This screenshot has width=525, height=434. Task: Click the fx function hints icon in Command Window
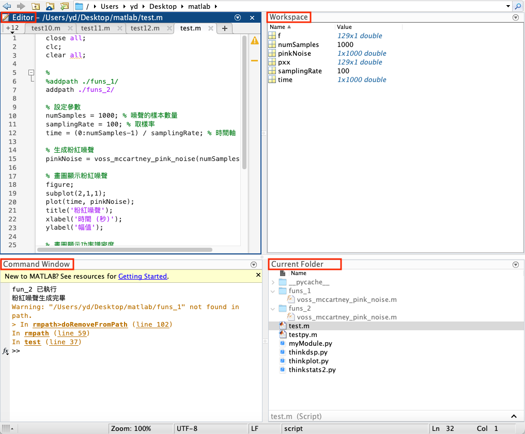coord(5,351)
